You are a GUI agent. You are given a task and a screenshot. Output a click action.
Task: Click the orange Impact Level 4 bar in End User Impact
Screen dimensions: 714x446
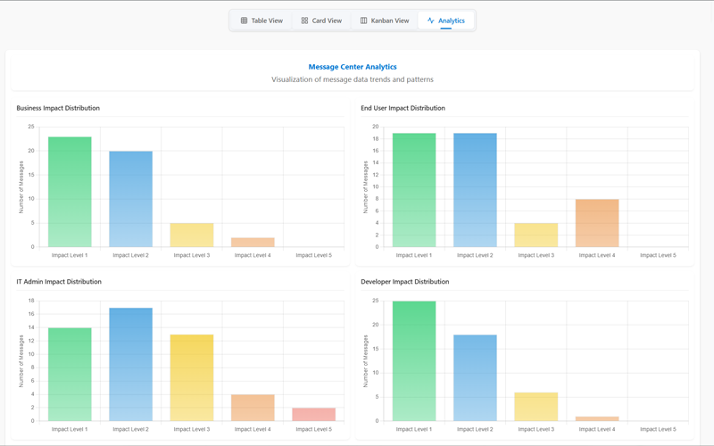click(x=597, y=223)
